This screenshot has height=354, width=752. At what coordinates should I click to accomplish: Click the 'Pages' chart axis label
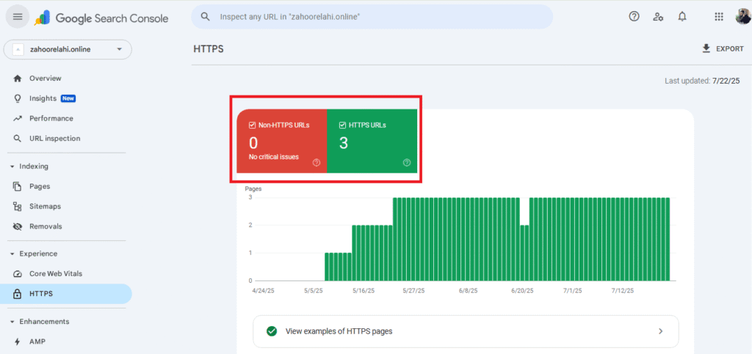click(x=253, y=189)
